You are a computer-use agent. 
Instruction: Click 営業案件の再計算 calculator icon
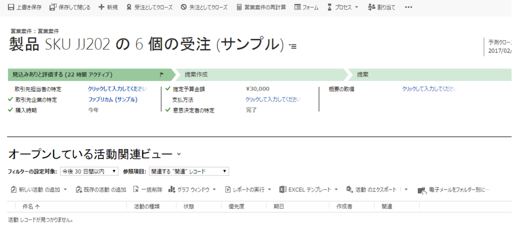[239, 7]
